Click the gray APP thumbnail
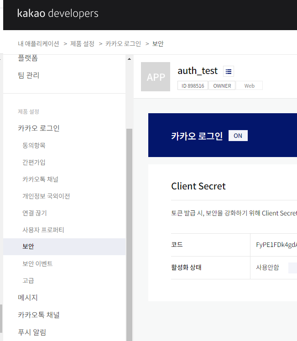Viewport: 297px width, 341px height. click(156, 77)
